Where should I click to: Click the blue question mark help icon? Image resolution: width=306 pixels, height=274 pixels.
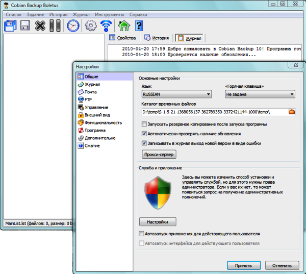(x=139, y=26)
